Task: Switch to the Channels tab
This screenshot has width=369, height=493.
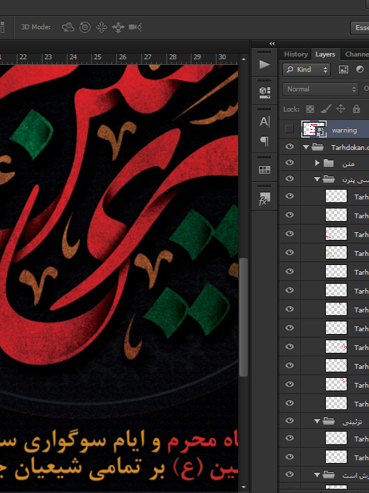Action: click(356, 54)
